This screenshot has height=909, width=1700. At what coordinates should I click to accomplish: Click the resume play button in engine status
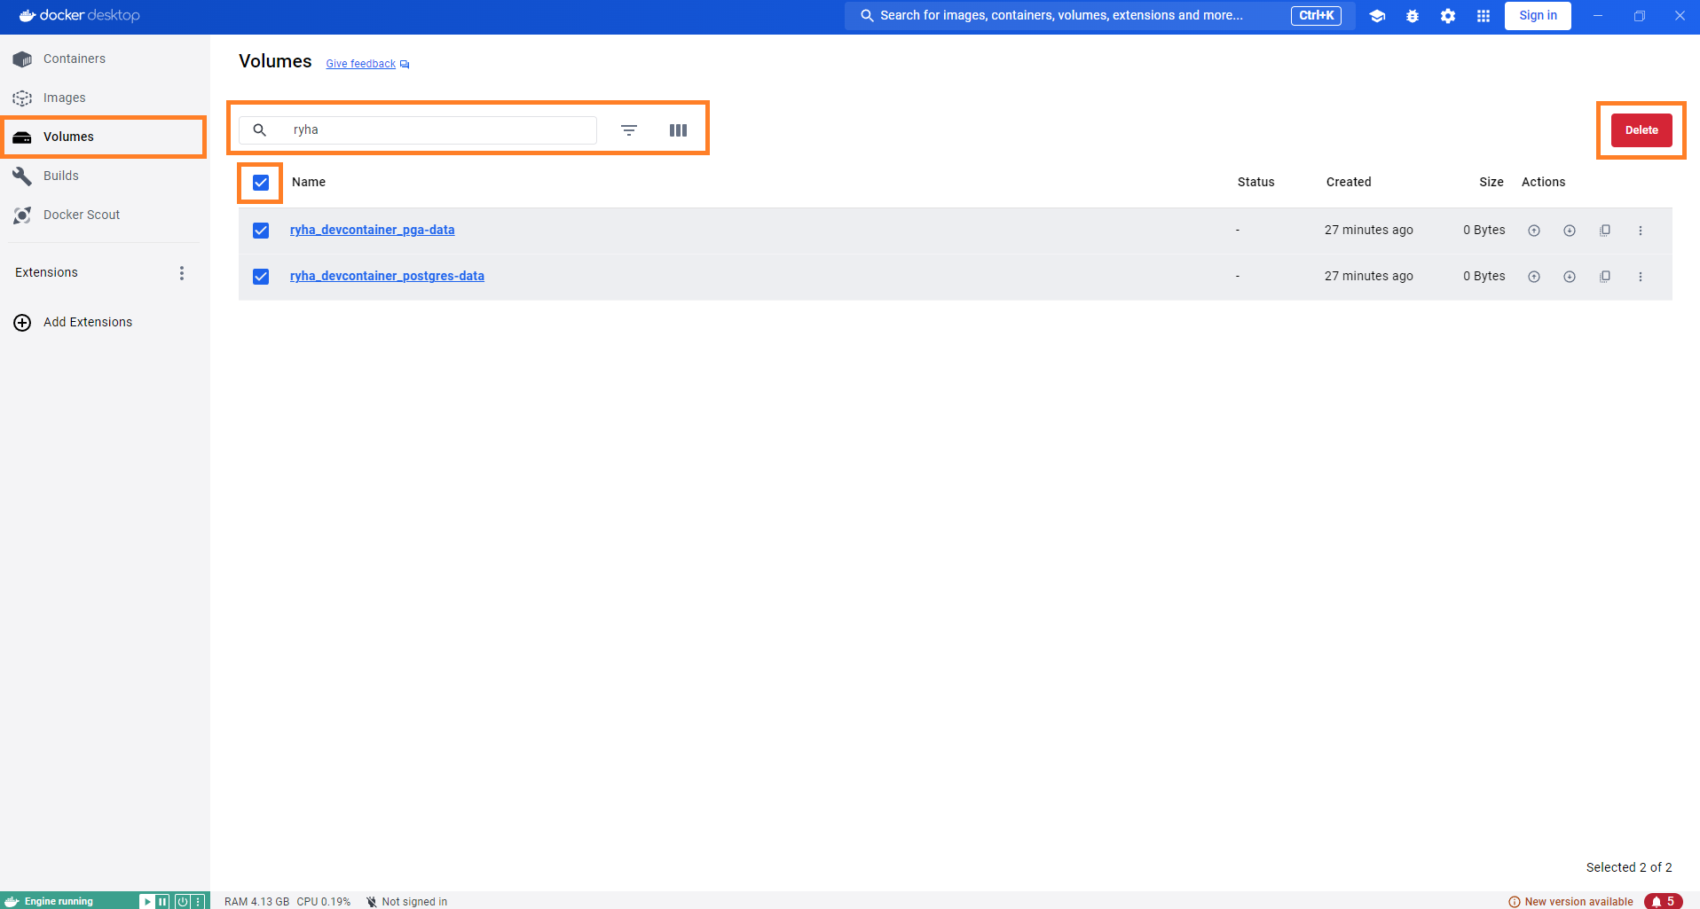146,901
